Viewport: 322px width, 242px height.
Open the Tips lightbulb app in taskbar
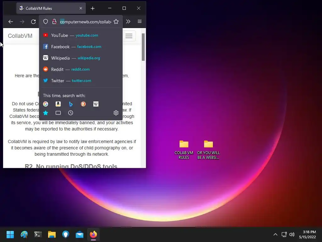pyautogui.click(x=66, y=234)
